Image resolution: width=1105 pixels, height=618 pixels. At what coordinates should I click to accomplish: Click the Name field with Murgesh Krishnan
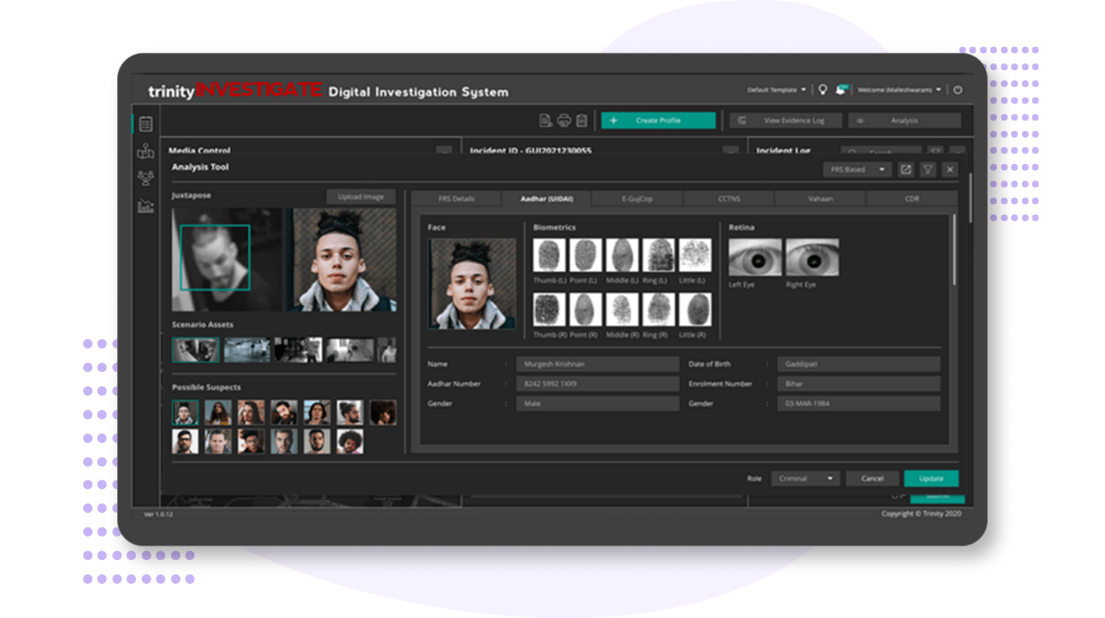[597, 364]
